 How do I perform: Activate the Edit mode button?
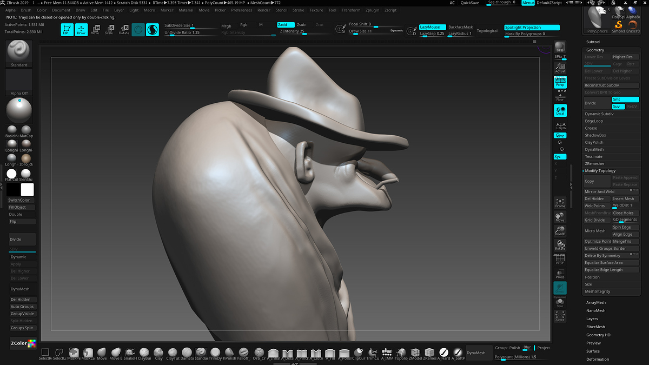pyautogui.click(x=67, y=30)
